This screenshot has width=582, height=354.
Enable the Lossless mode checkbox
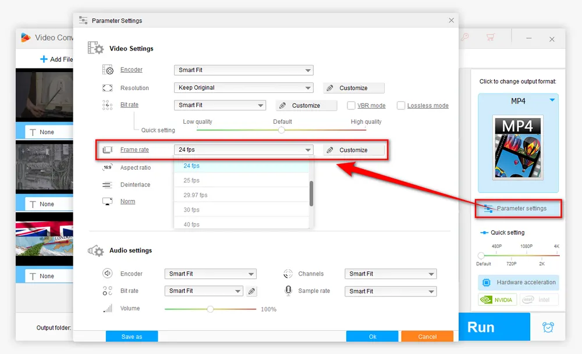coord(401,106)
